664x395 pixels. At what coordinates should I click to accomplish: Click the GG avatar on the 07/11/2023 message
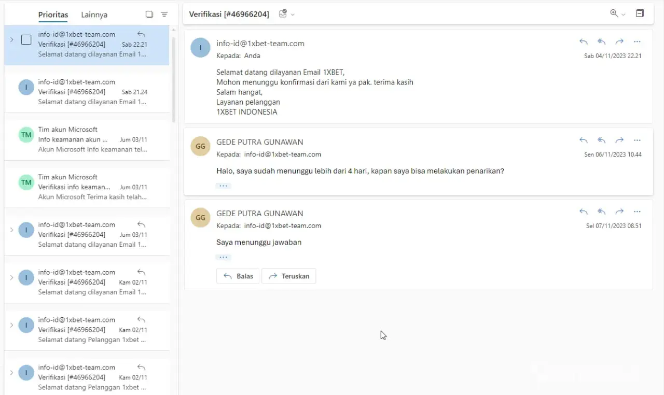pos(200,218)
